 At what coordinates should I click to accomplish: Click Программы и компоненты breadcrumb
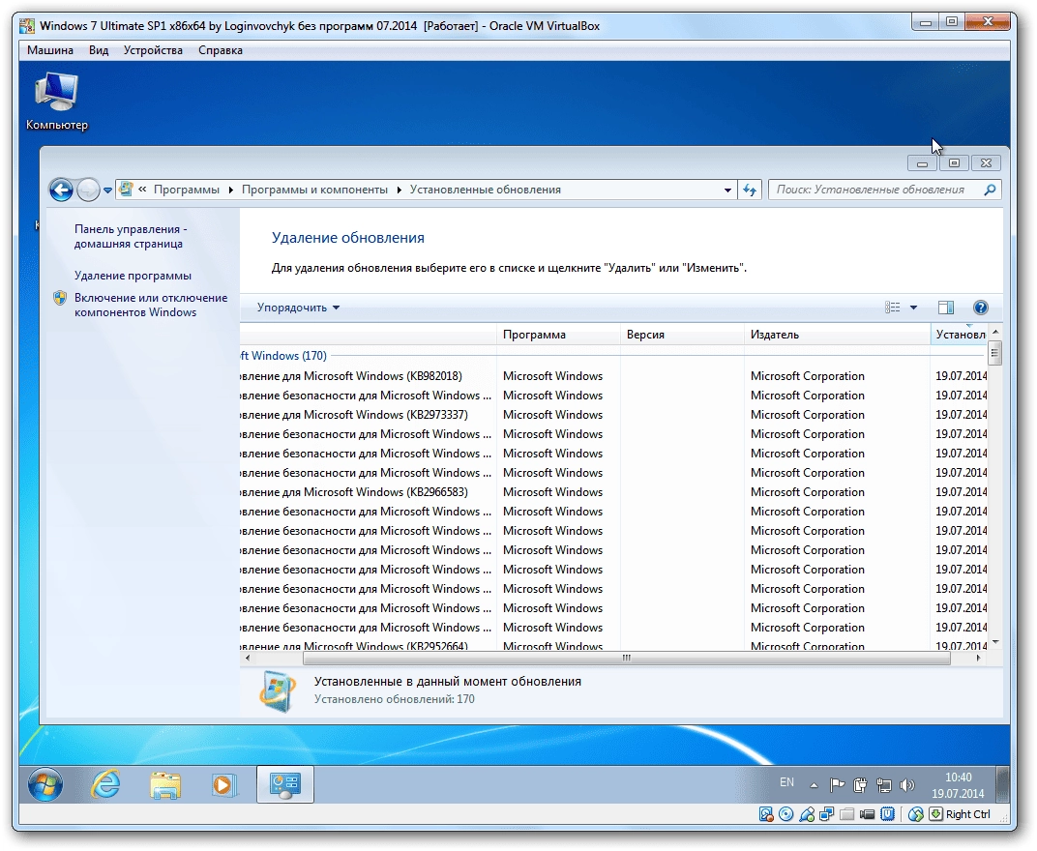coord(314,190)
